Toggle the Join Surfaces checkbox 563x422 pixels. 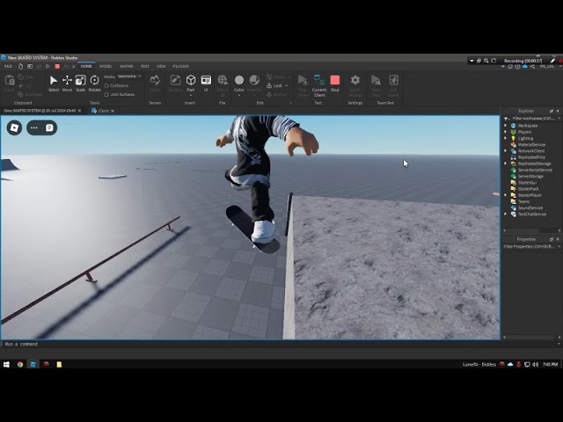coord(106,95)
